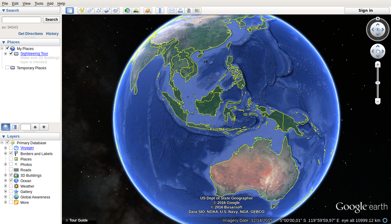Click the Sign in button
The height and width of the screenshot is (224, 391).
click(x=366, y=10)
